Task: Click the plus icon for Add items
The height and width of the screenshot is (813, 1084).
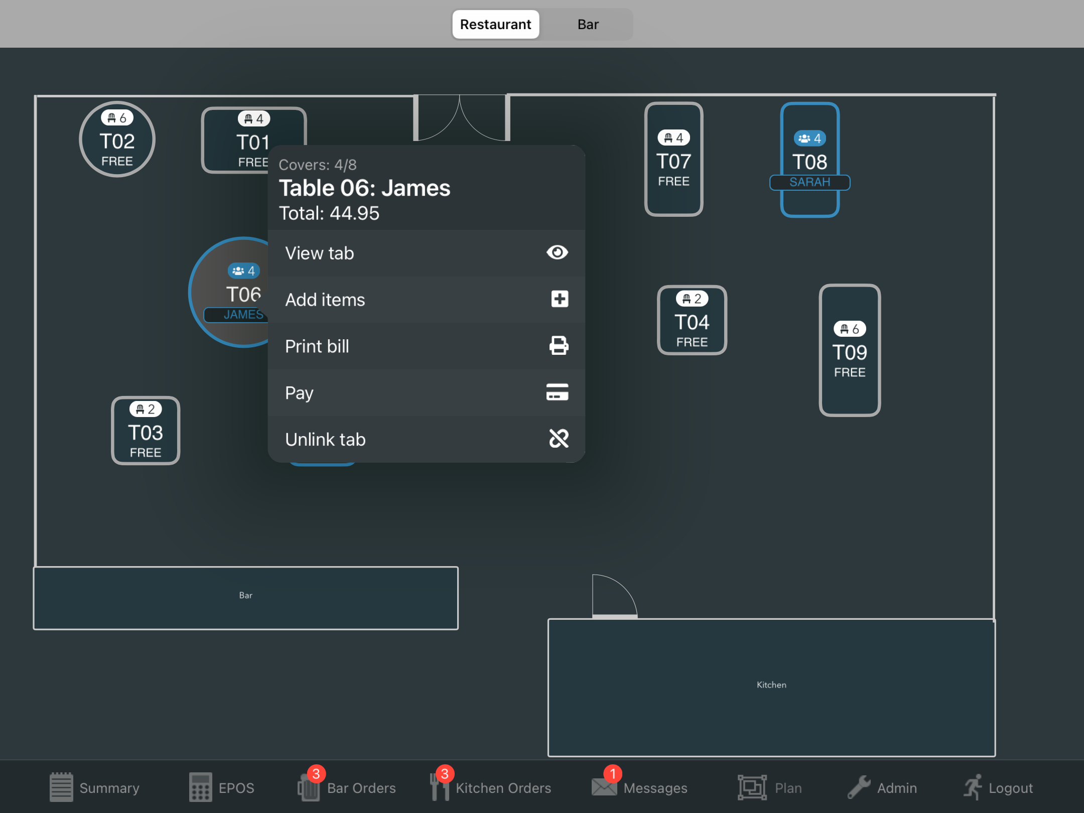Action: click(x=559, y=299)
